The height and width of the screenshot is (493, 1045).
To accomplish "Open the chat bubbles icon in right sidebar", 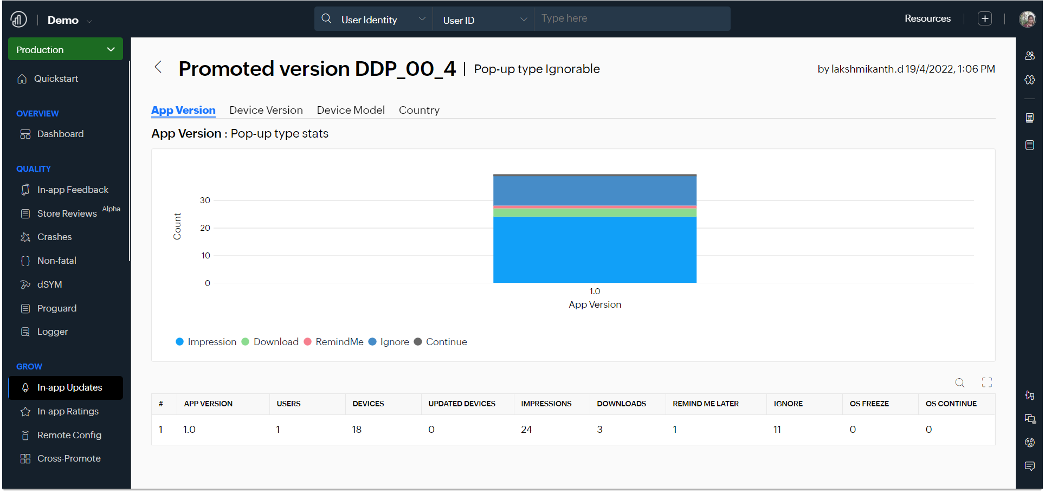I will coord(1030,419).
